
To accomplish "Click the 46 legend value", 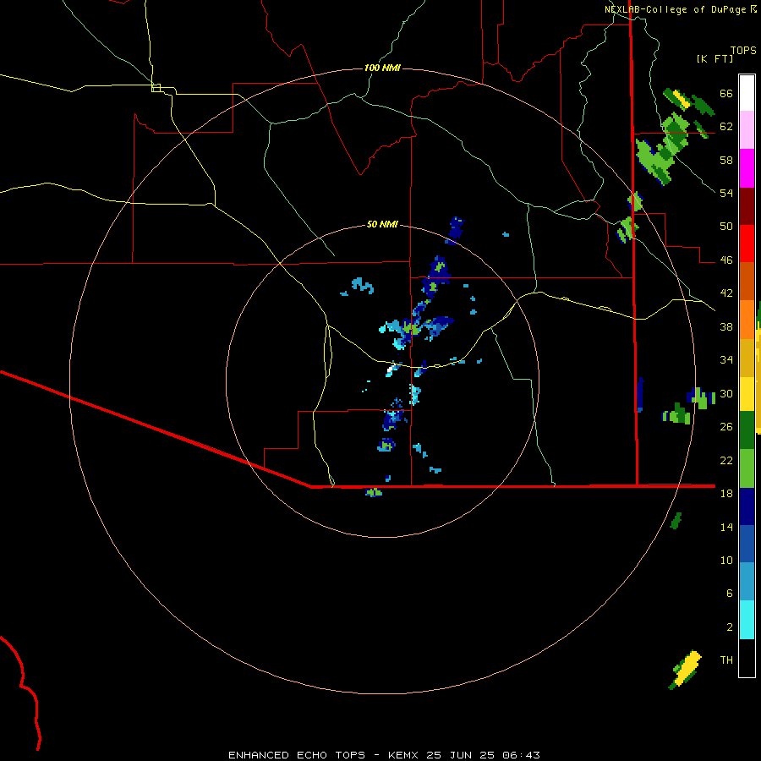I will coord(726,260).
